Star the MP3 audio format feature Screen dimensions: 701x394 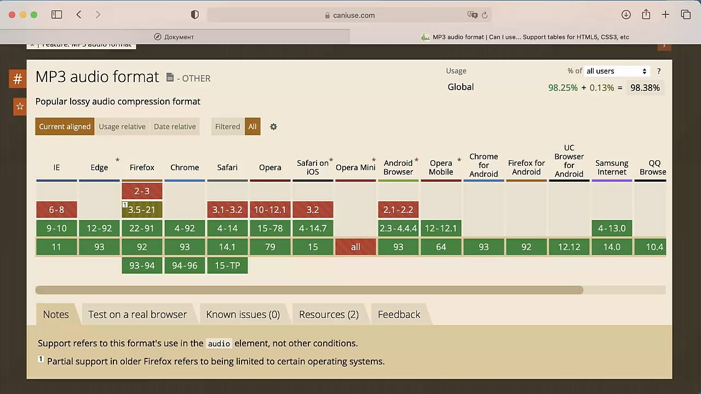click(x=20, y=106)
